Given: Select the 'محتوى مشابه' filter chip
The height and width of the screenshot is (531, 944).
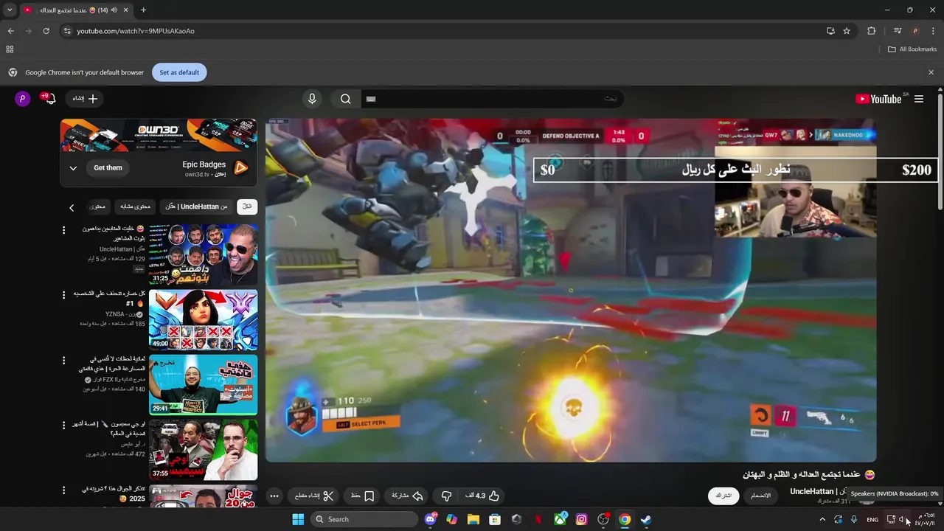Looking at the screenshot, I should point(135,206).
